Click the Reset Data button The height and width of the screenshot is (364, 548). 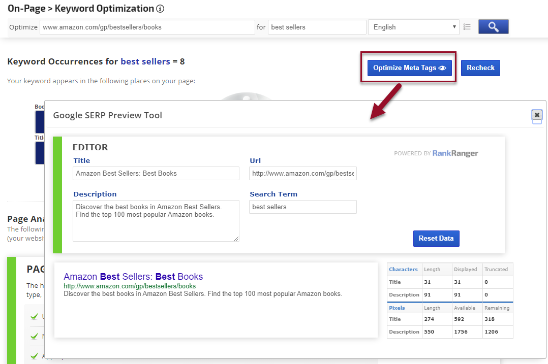pos(436,238)
